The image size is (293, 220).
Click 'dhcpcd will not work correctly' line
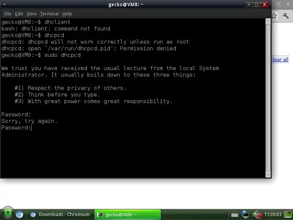pyautogui.click(x=95, y=42)
